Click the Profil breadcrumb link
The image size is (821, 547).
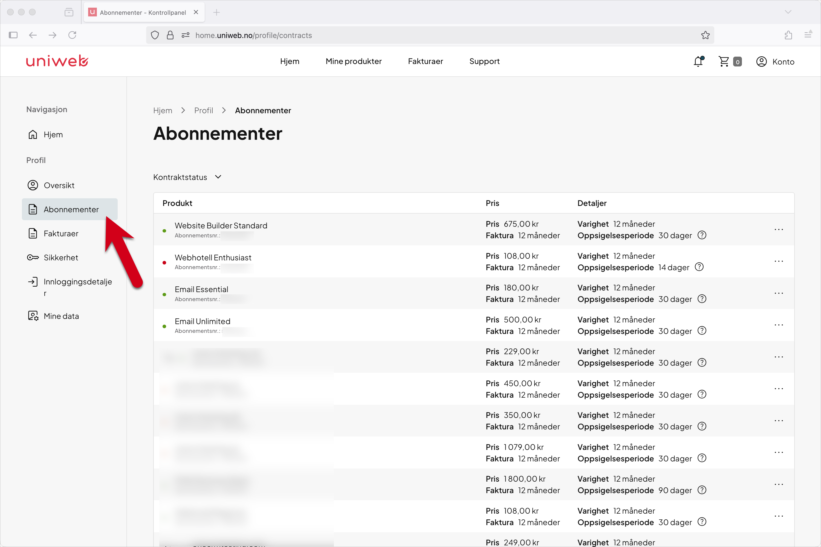204,110
